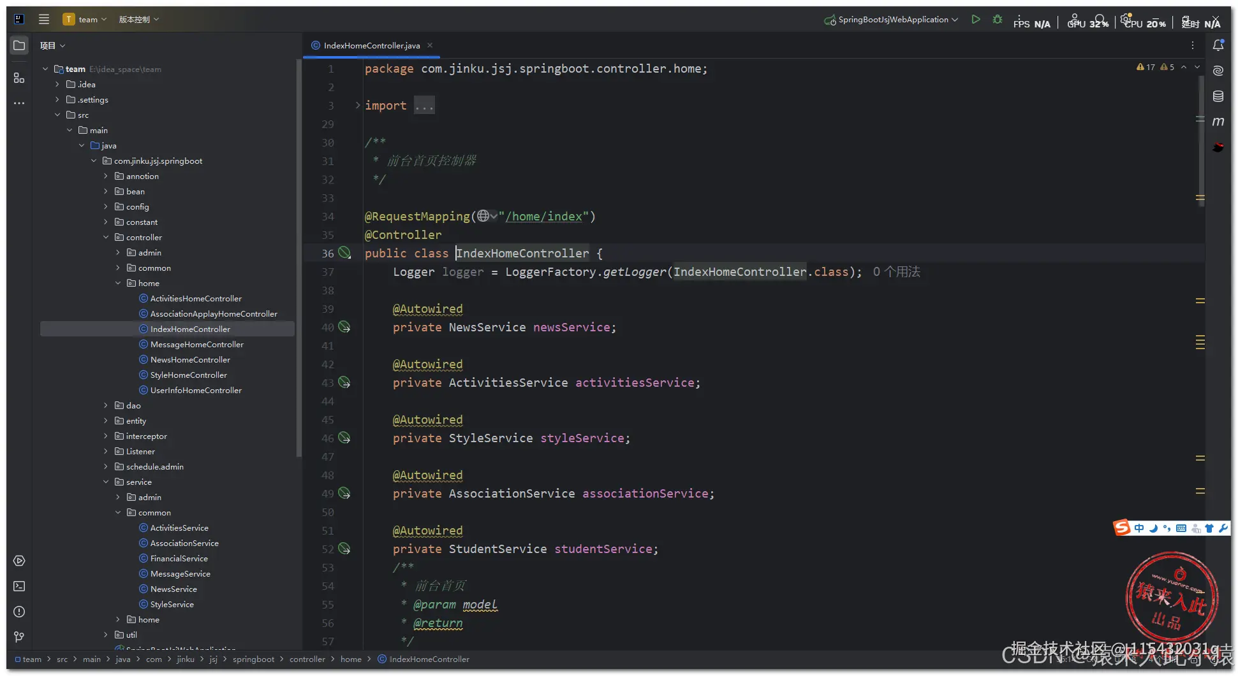The height and width of the screenshot is (676, 1238).
Task: Show more tool windows via left-strip ellipsis
Action: pyautogui.click(x=19, y=103)
